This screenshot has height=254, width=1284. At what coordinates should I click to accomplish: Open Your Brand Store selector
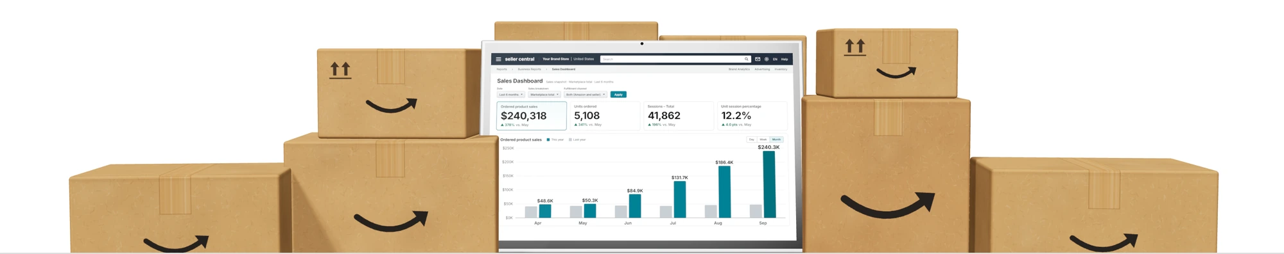tap(555, 59)
